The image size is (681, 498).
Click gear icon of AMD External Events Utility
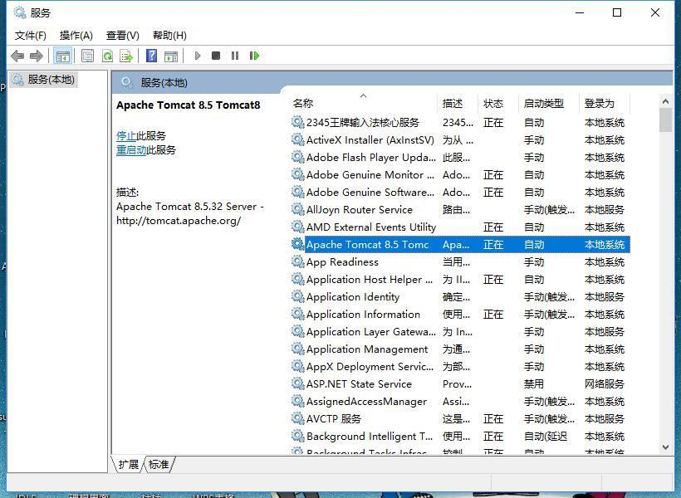click(297, 227)
